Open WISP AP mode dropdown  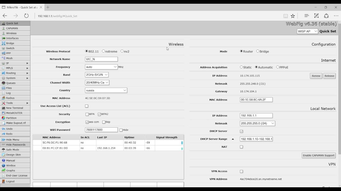(307, 31)
